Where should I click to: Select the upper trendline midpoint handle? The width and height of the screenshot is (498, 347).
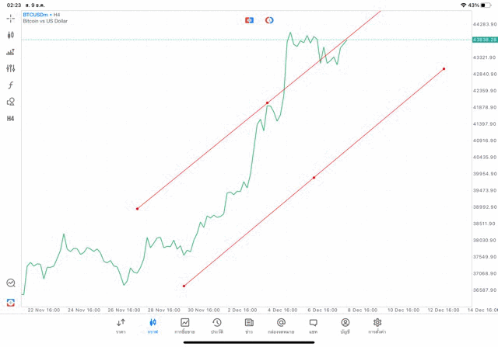(267, 102)
